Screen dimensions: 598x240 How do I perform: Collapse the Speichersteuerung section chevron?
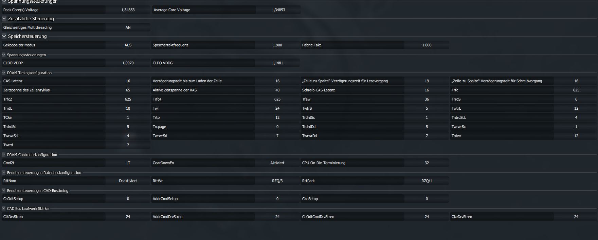pos(4,36)
